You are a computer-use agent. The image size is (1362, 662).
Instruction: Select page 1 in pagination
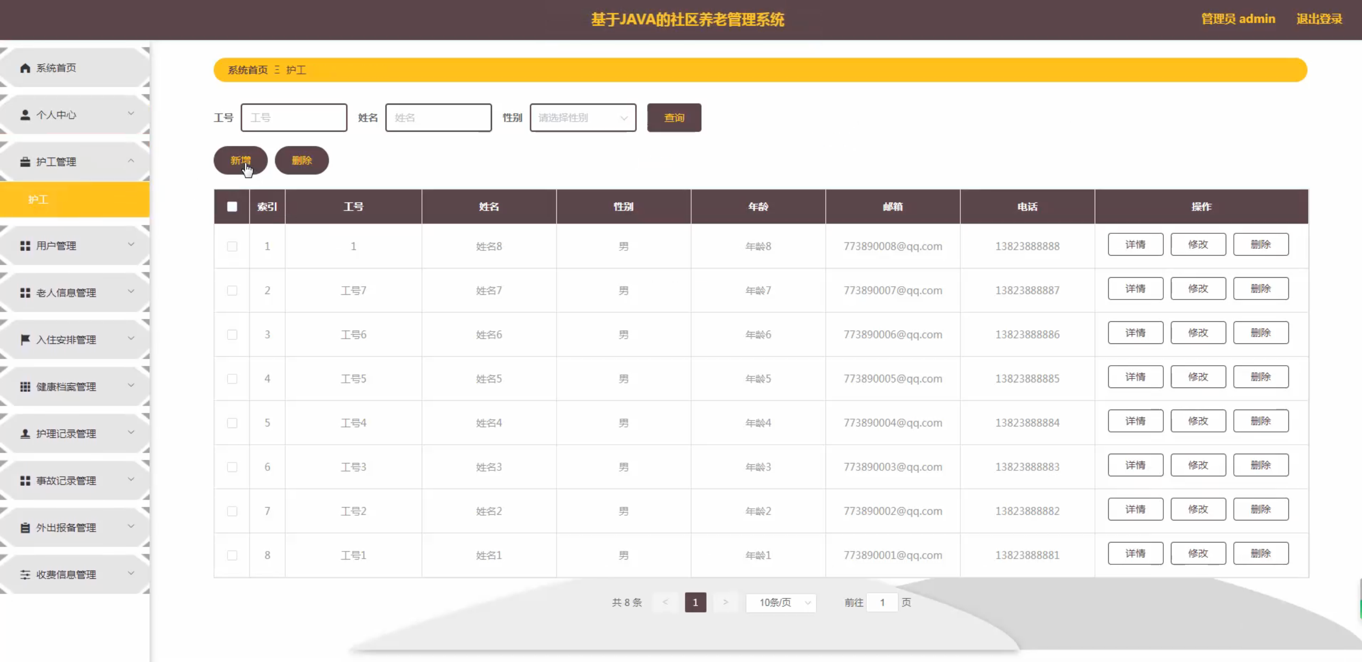[x=695, y=602]
